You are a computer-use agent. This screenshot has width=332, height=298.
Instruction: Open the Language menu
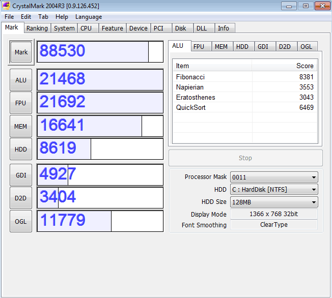(x=89, y=17)
